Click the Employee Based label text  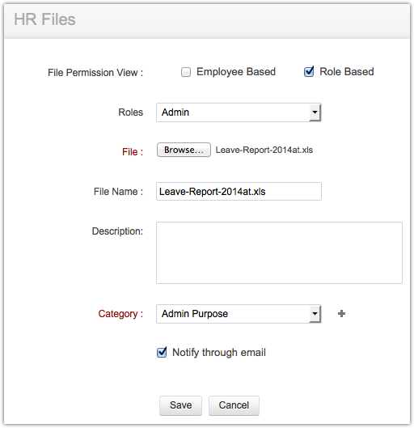click(x=236, y=72)
